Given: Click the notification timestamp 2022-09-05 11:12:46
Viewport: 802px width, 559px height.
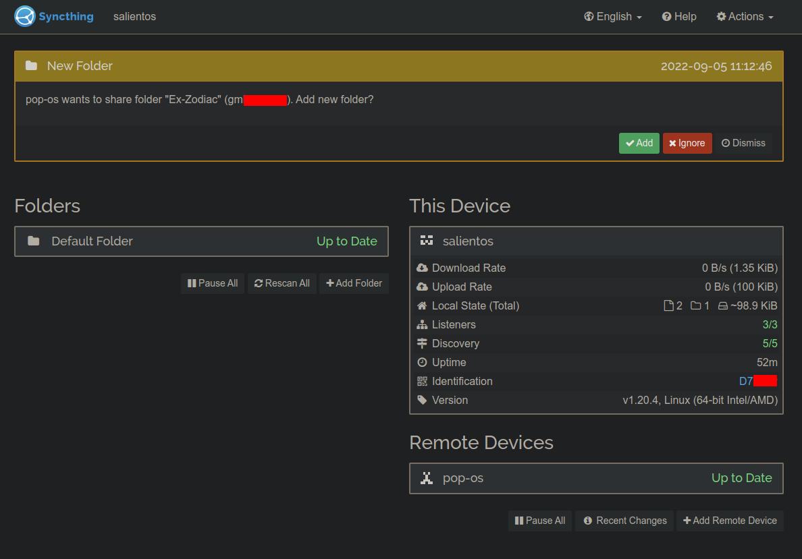Looking at the screenshot, I should tap(716, 66).
